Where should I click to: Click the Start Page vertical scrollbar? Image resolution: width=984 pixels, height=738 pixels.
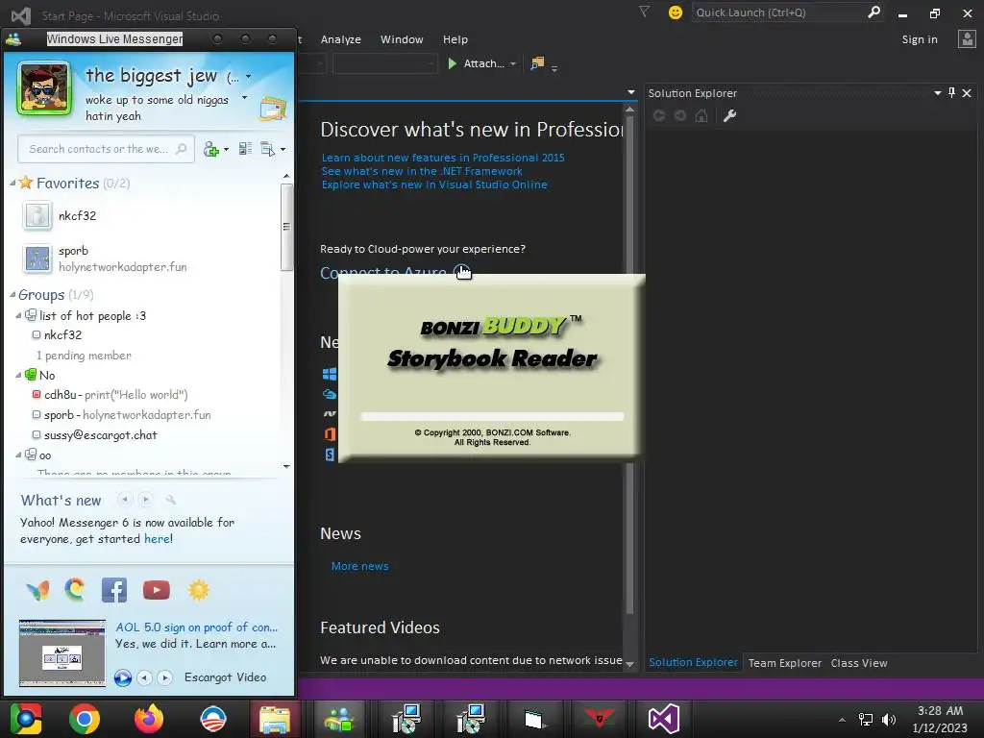click(629, 364)
